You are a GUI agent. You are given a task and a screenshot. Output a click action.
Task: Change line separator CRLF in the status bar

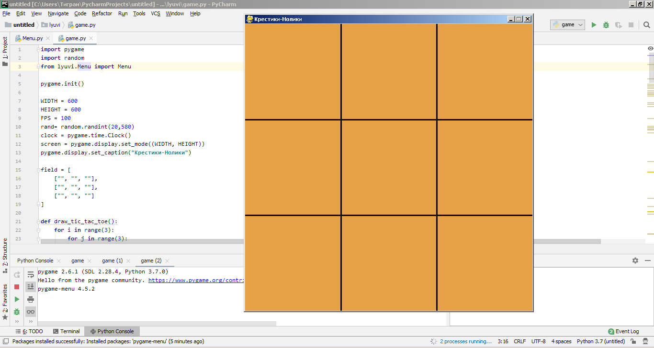[x=519, y=341]
